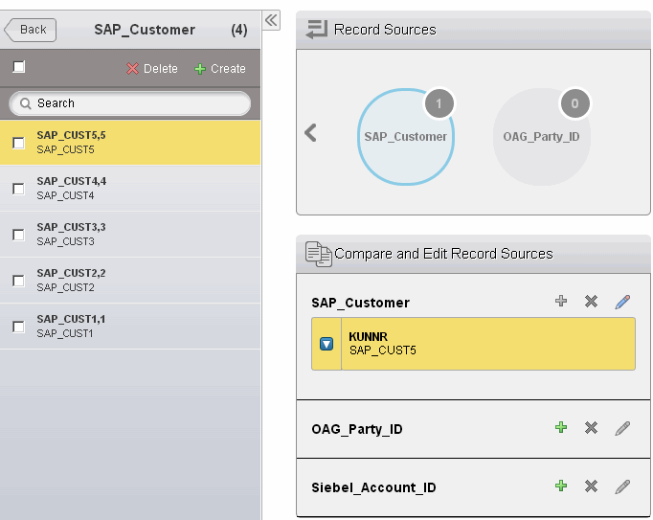The image size is (653, 520).
Task: Click the add icon for SAP_Customer section
Action: tap(561, 302)
